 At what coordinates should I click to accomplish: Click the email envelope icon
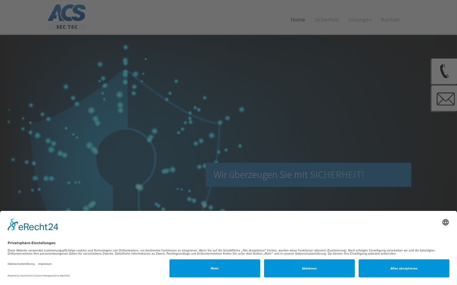[x=444, y=98]
